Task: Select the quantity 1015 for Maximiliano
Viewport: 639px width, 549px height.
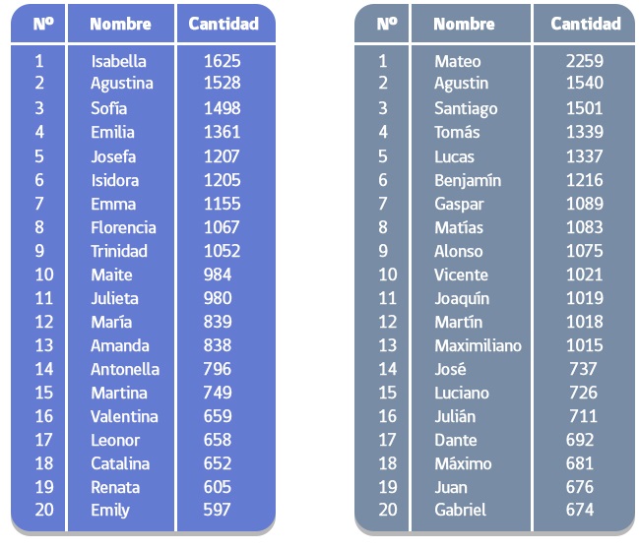Action: (585, 345)
